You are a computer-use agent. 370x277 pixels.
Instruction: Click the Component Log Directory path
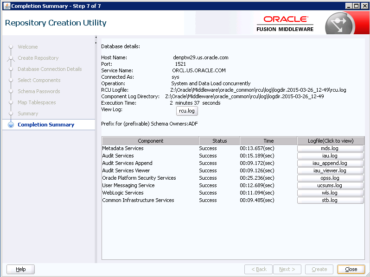[244, 96]
